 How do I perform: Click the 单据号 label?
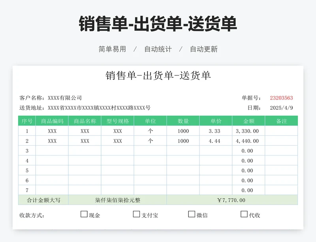click(x=251, y=98)
